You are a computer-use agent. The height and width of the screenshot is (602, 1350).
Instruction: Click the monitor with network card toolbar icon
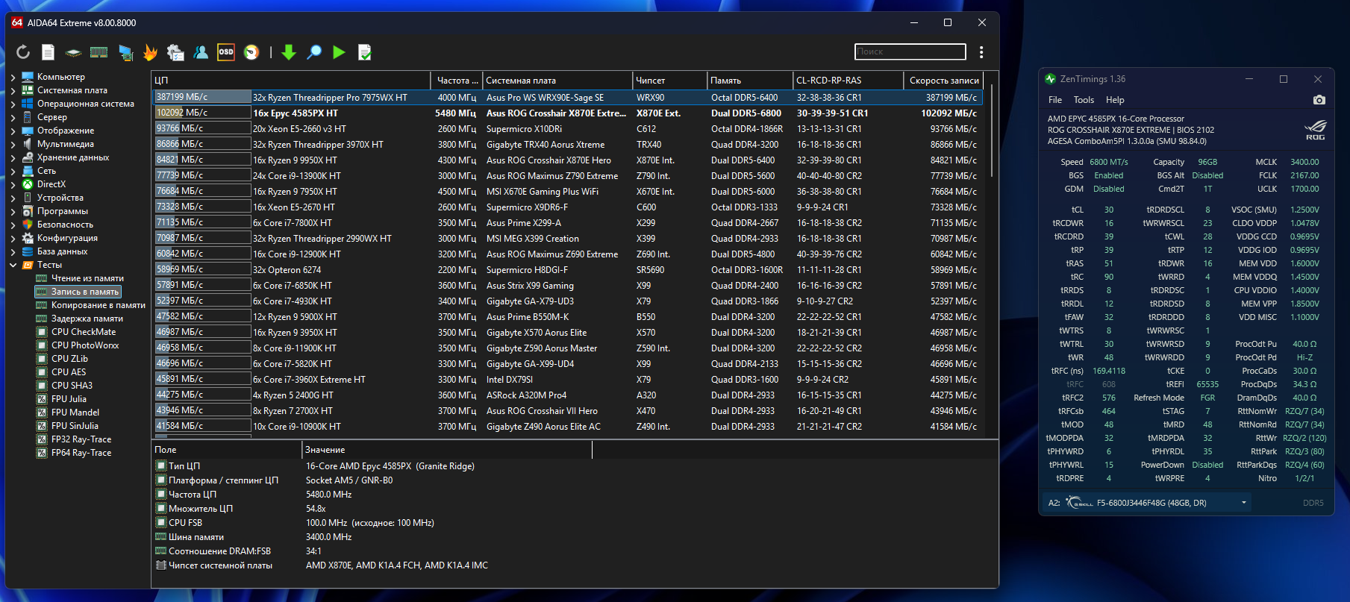tap(125, 52)
